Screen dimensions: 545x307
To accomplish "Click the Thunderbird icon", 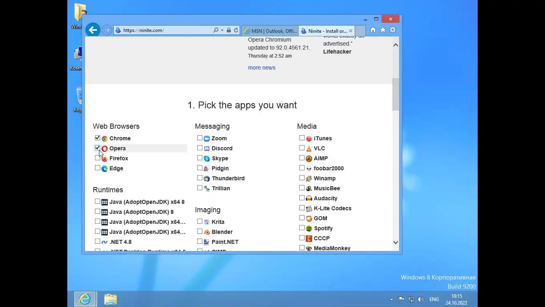I will (x=207, y=179).
